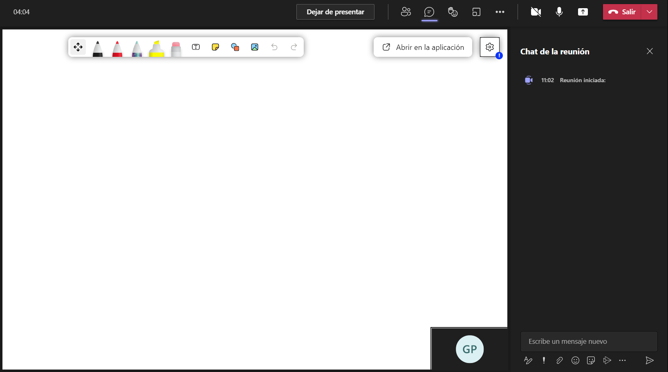
Task: Leave the meeting with Salir
Action: (x=622, y=12)
